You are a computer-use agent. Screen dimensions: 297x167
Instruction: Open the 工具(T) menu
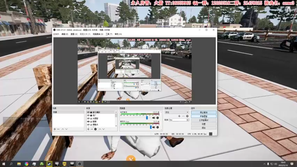pyautogui.click(x=109, y=34)
